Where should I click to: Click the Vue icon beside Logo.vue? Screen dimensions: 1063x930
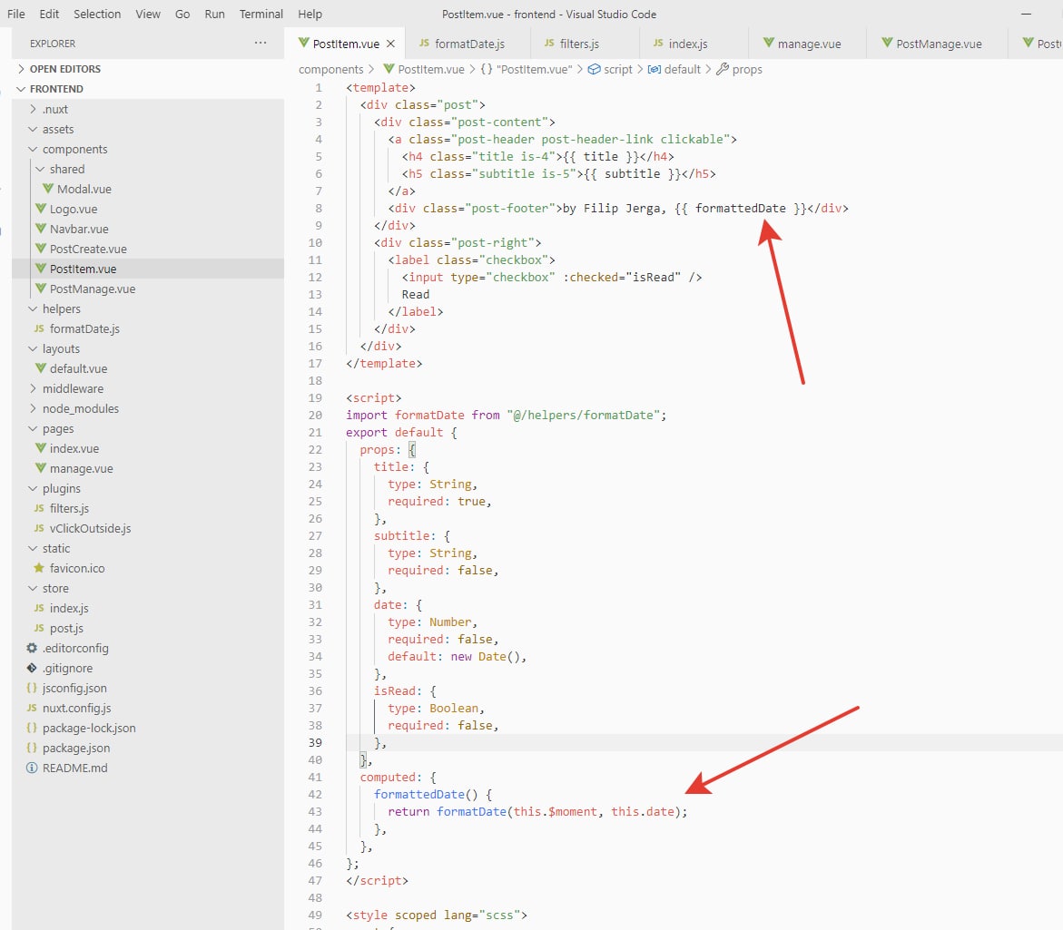41,209
